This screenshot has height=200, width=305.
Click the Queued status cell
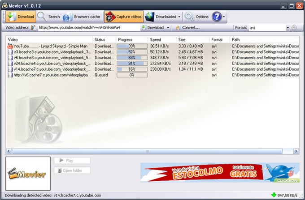coord(101,75)
